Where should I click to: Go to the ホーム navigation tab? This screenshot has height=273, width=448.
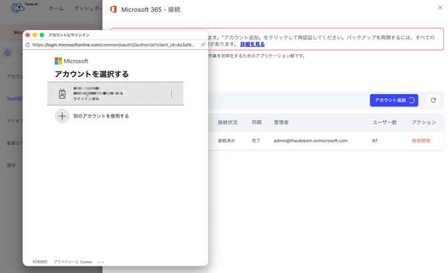[56, 9]
